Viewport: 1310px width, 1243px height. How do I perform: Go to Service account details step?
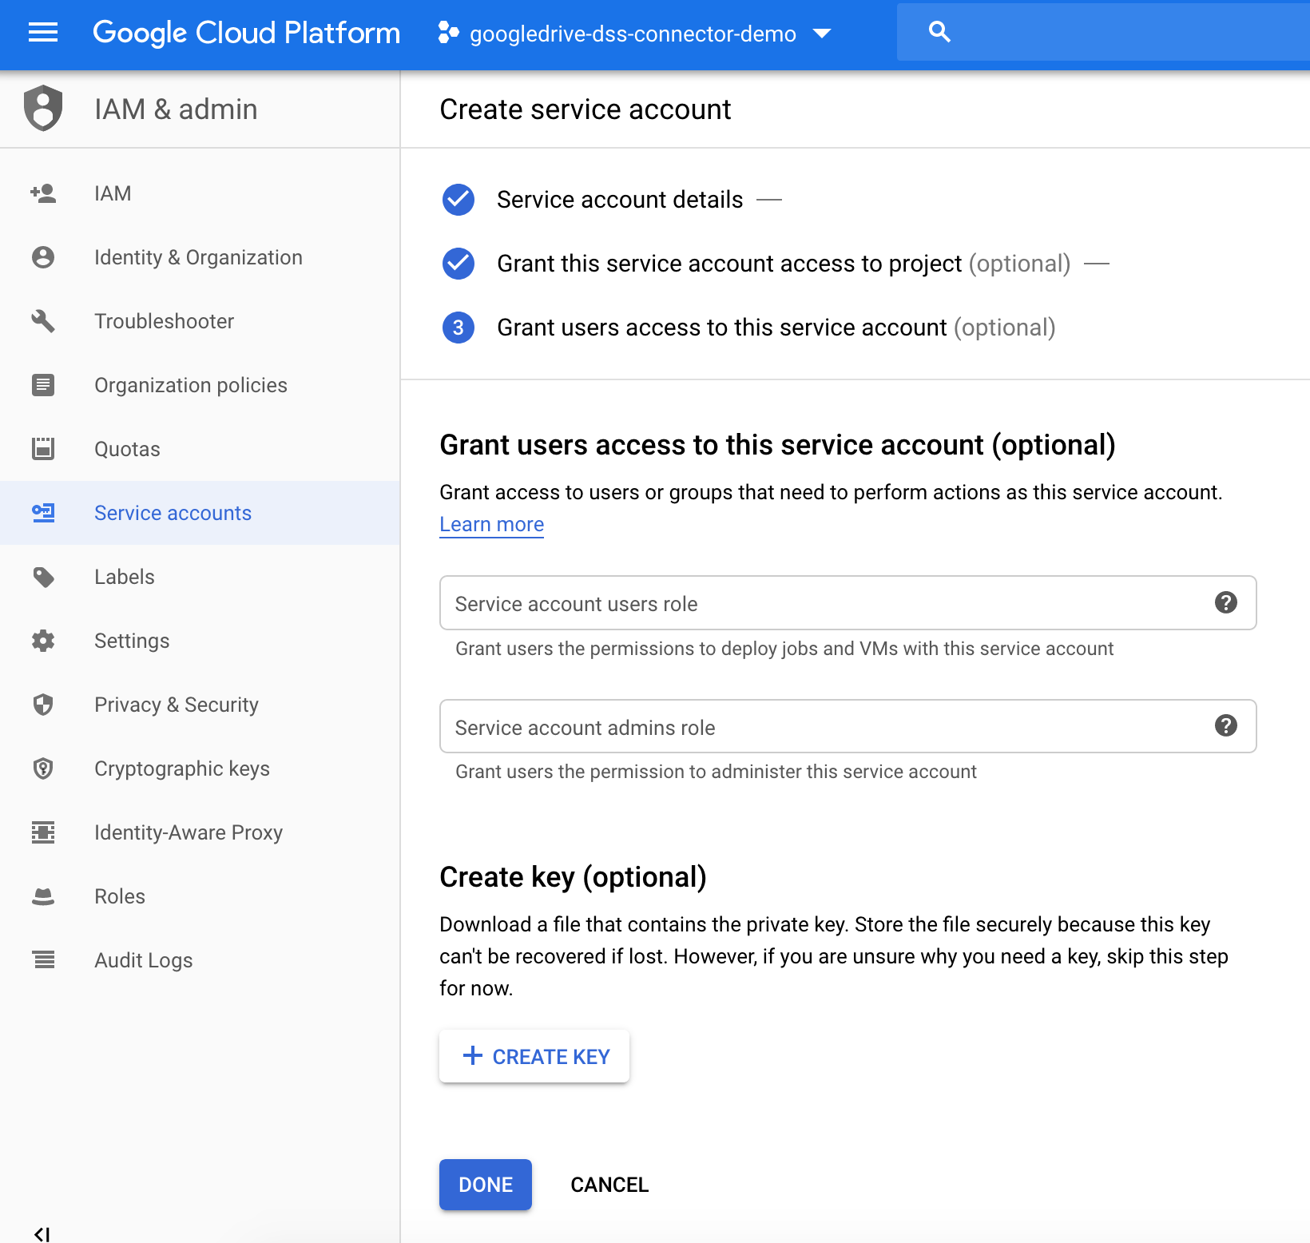tap(620, 200)
